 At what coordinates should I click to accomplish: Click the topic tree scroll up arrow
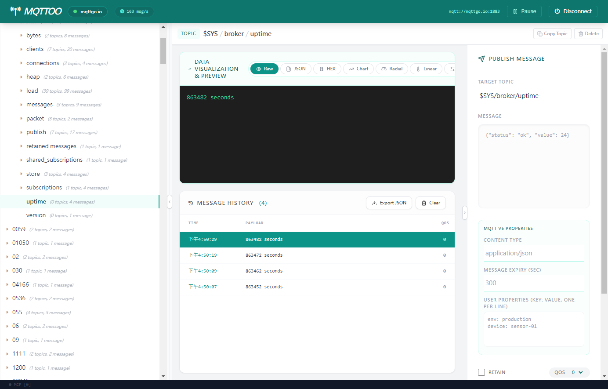[x=163, y=27]
